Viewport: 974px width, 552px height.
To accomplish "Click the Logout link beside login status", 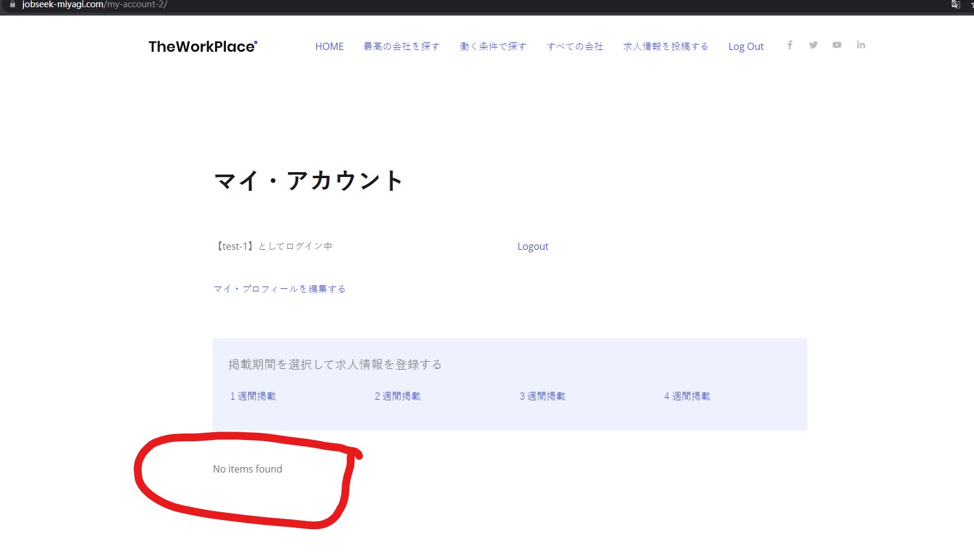I will pos(533,246).
